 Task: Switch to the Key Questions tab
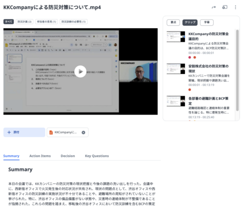click(97, 156)
